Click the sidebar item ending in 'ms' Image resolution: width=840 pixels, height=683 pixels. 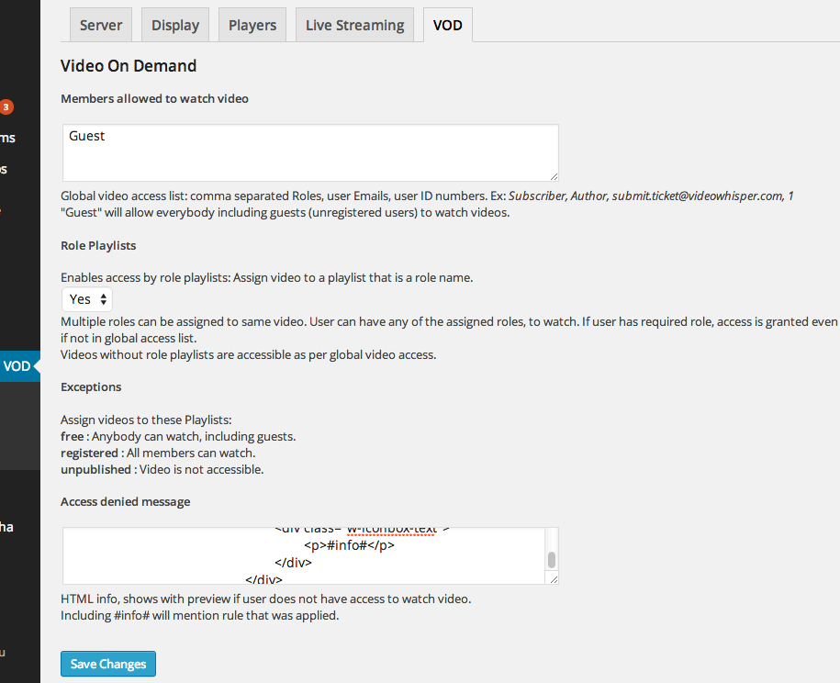click(7, 137)
